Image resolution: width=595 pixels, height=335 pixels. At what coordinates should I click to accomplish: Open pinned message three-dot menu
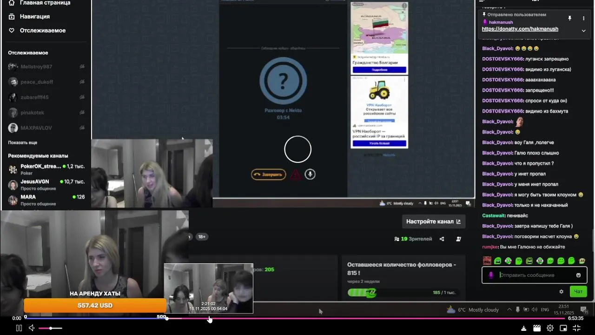tap(583, 18)
